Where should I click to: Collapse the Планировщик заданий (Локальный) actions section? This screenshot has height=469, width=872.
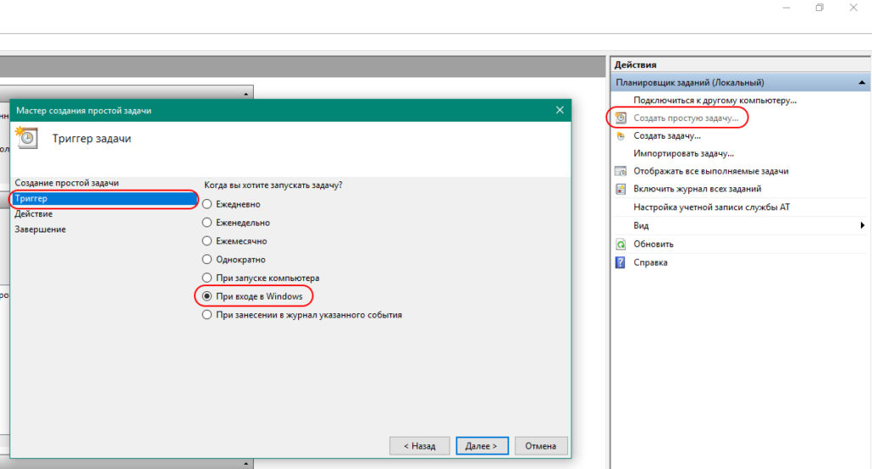[862, 83]
